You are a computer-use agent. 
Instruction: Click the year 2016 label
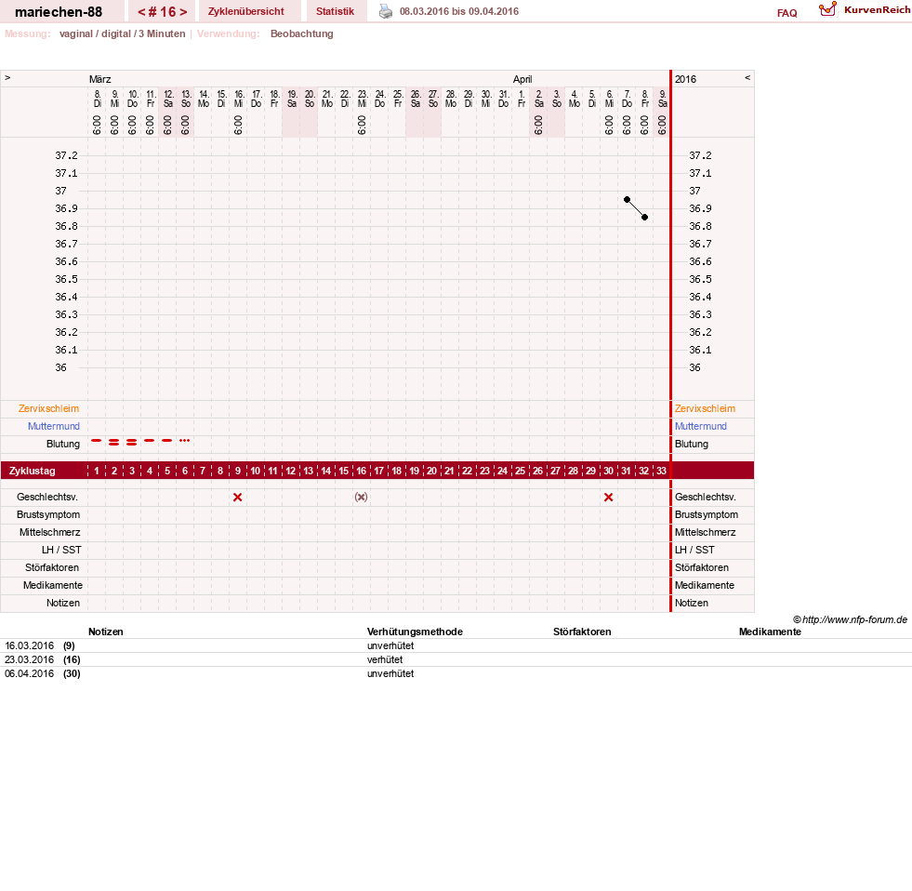685,79
